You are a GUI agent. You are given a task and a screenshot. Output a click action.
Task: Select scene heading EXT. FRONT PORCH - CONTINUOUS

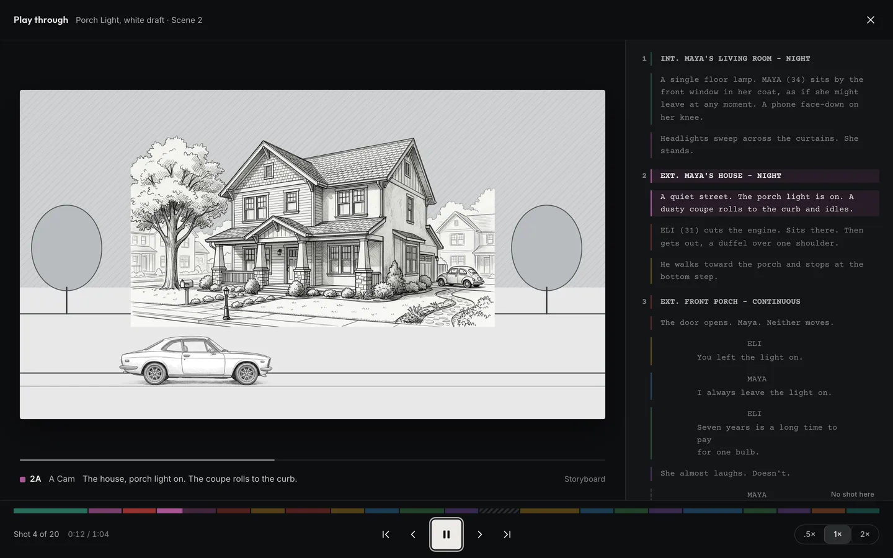tap(730, 301)
